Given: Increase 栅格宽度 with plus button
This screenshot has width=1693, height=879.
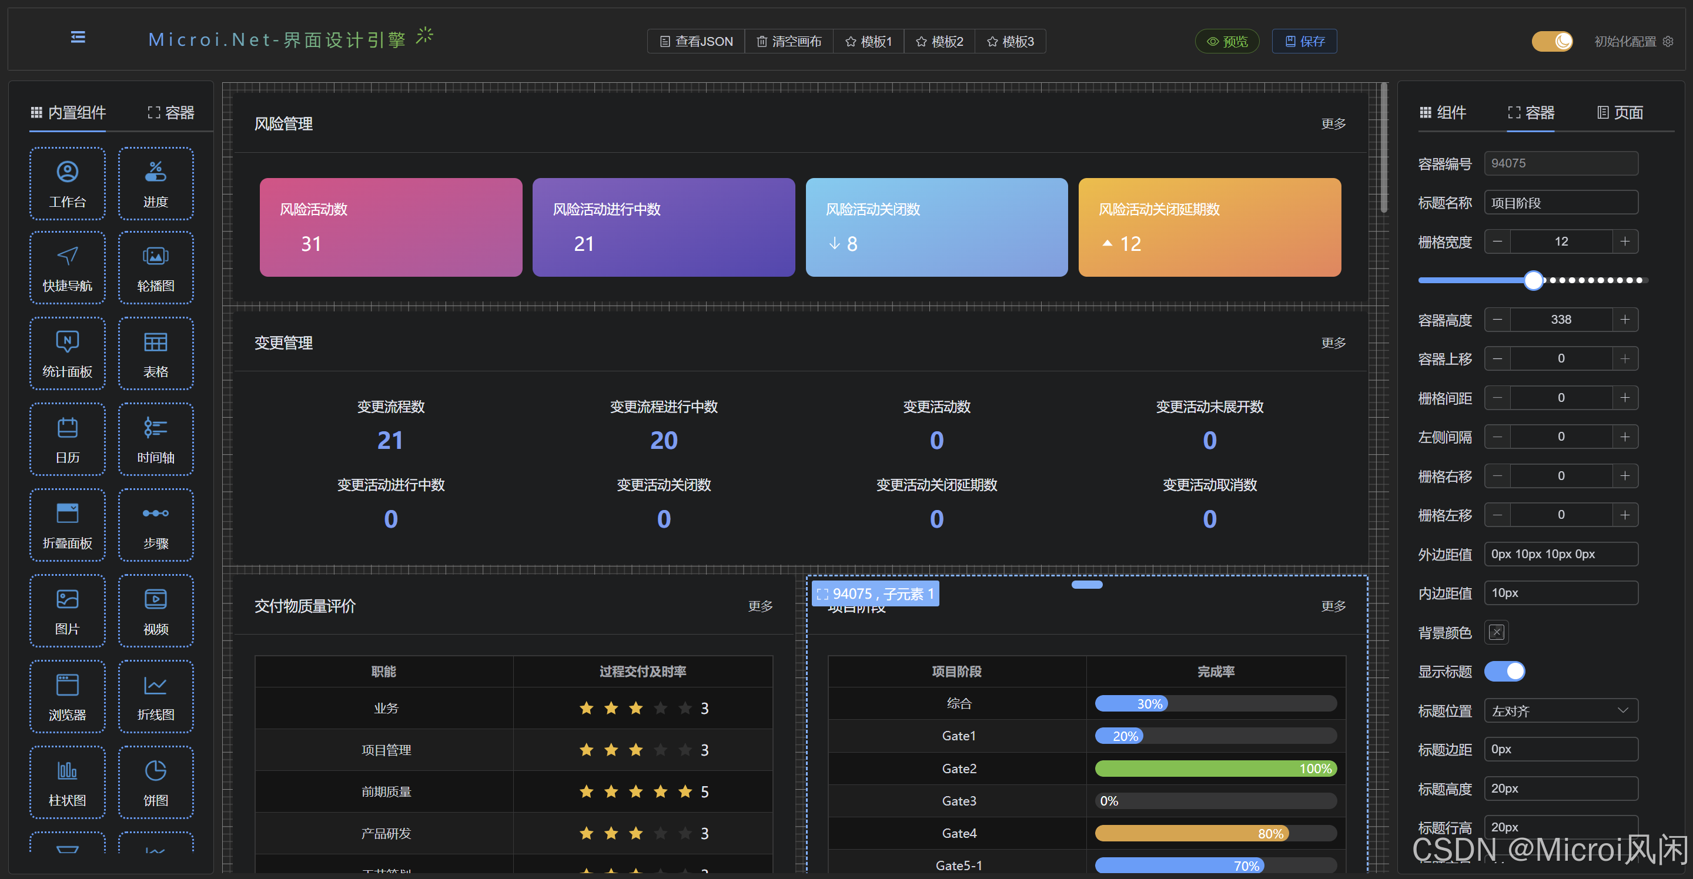Looking at the screenshot, I should (1625, 241).
